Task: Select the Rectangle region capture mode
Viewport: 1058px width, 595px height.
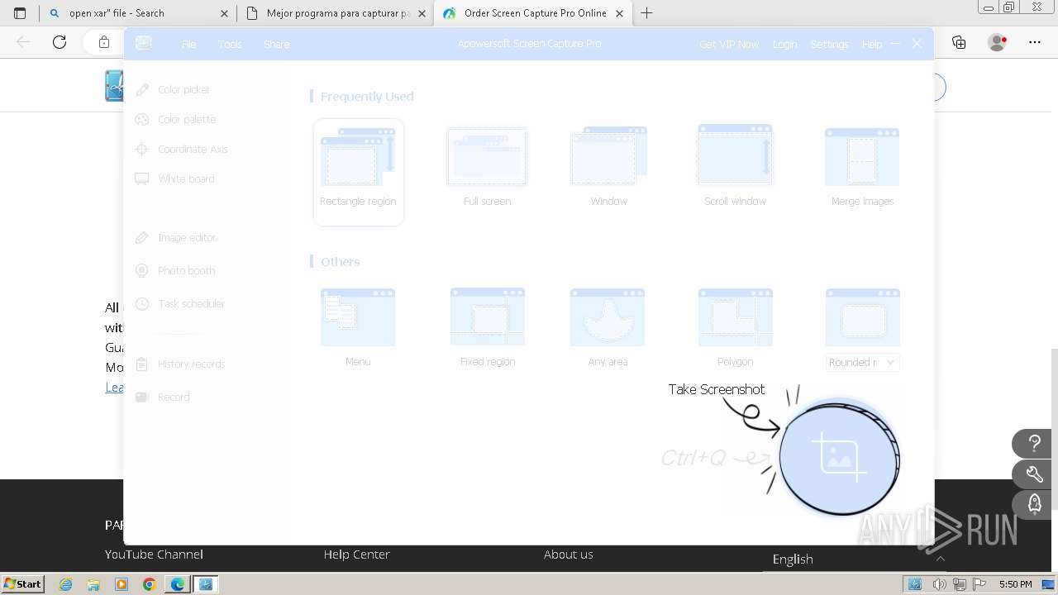Action: pyautogui.click(x=358, y=172)
